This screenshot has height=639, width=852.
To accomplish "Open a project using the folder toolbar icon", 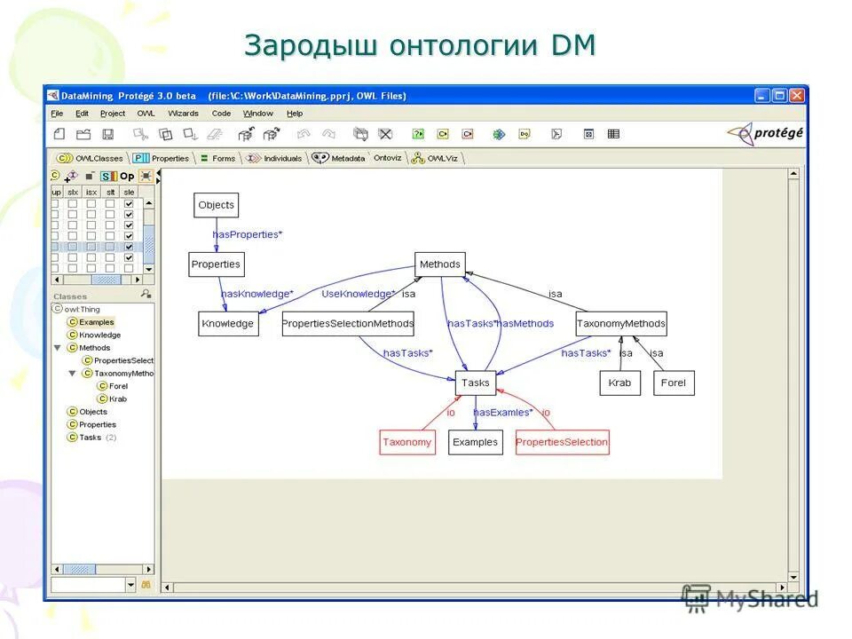I will [83, 133].
